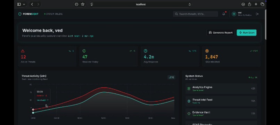280x125 pixels.
Task: Open the browser downloads icon
Action: [243, 4]
